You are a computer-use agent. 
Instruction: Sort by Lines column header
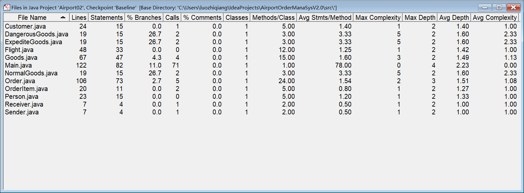pos(79,18)
